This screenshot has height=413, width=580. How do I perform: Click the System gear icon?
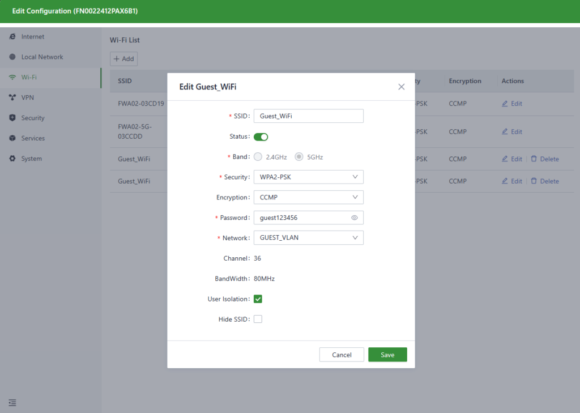[12, 159]
